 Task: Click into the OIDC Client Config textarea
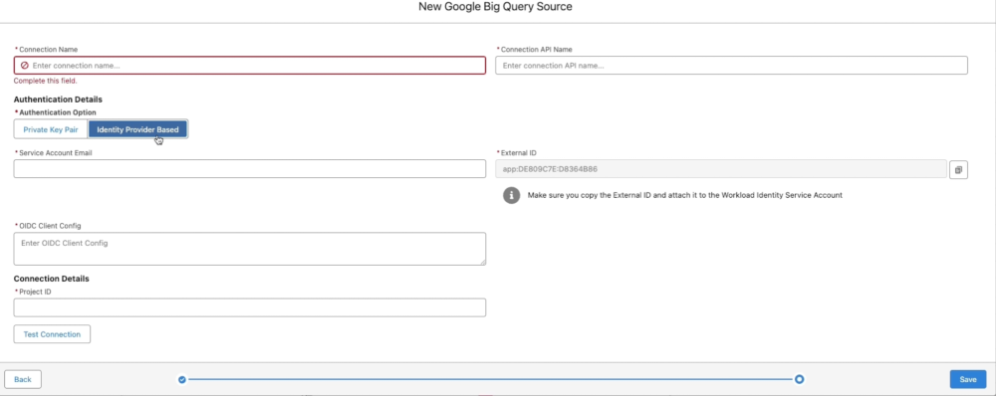coord(250,249)
